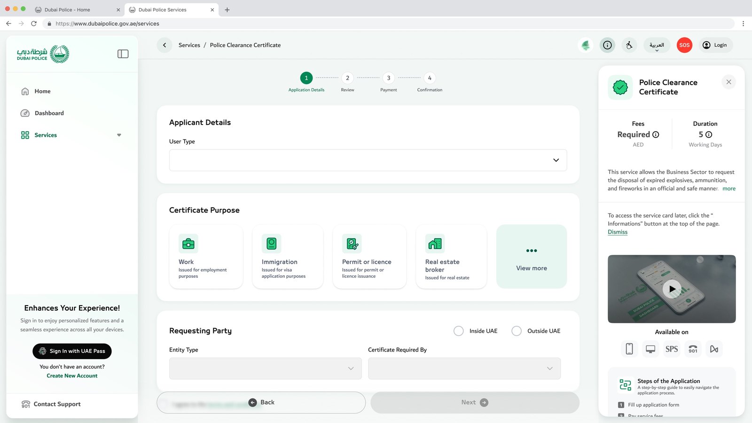Viewport: 752px width, 423px height.
Task: Select the 901 call center icon
Action: 693,349
